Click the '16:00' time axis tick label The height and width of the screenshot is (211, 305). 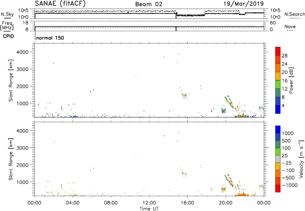click(187, 203)
